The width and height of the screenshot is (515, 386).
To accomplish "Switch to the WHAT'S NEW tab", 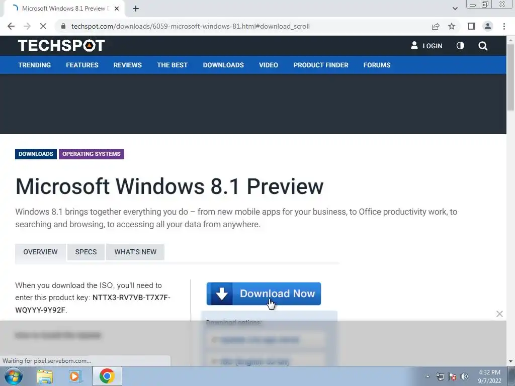I will point(135,252).
